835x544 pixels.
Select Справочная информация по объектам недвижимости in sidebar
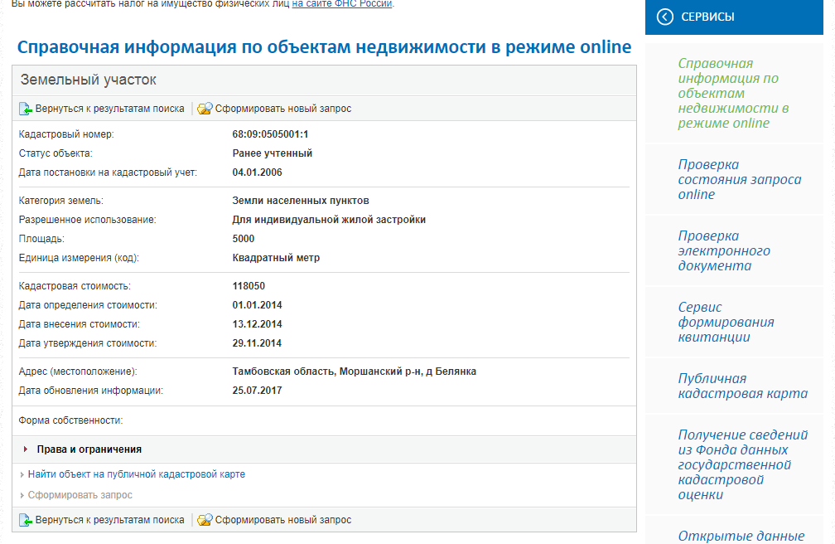click(733, 94)
